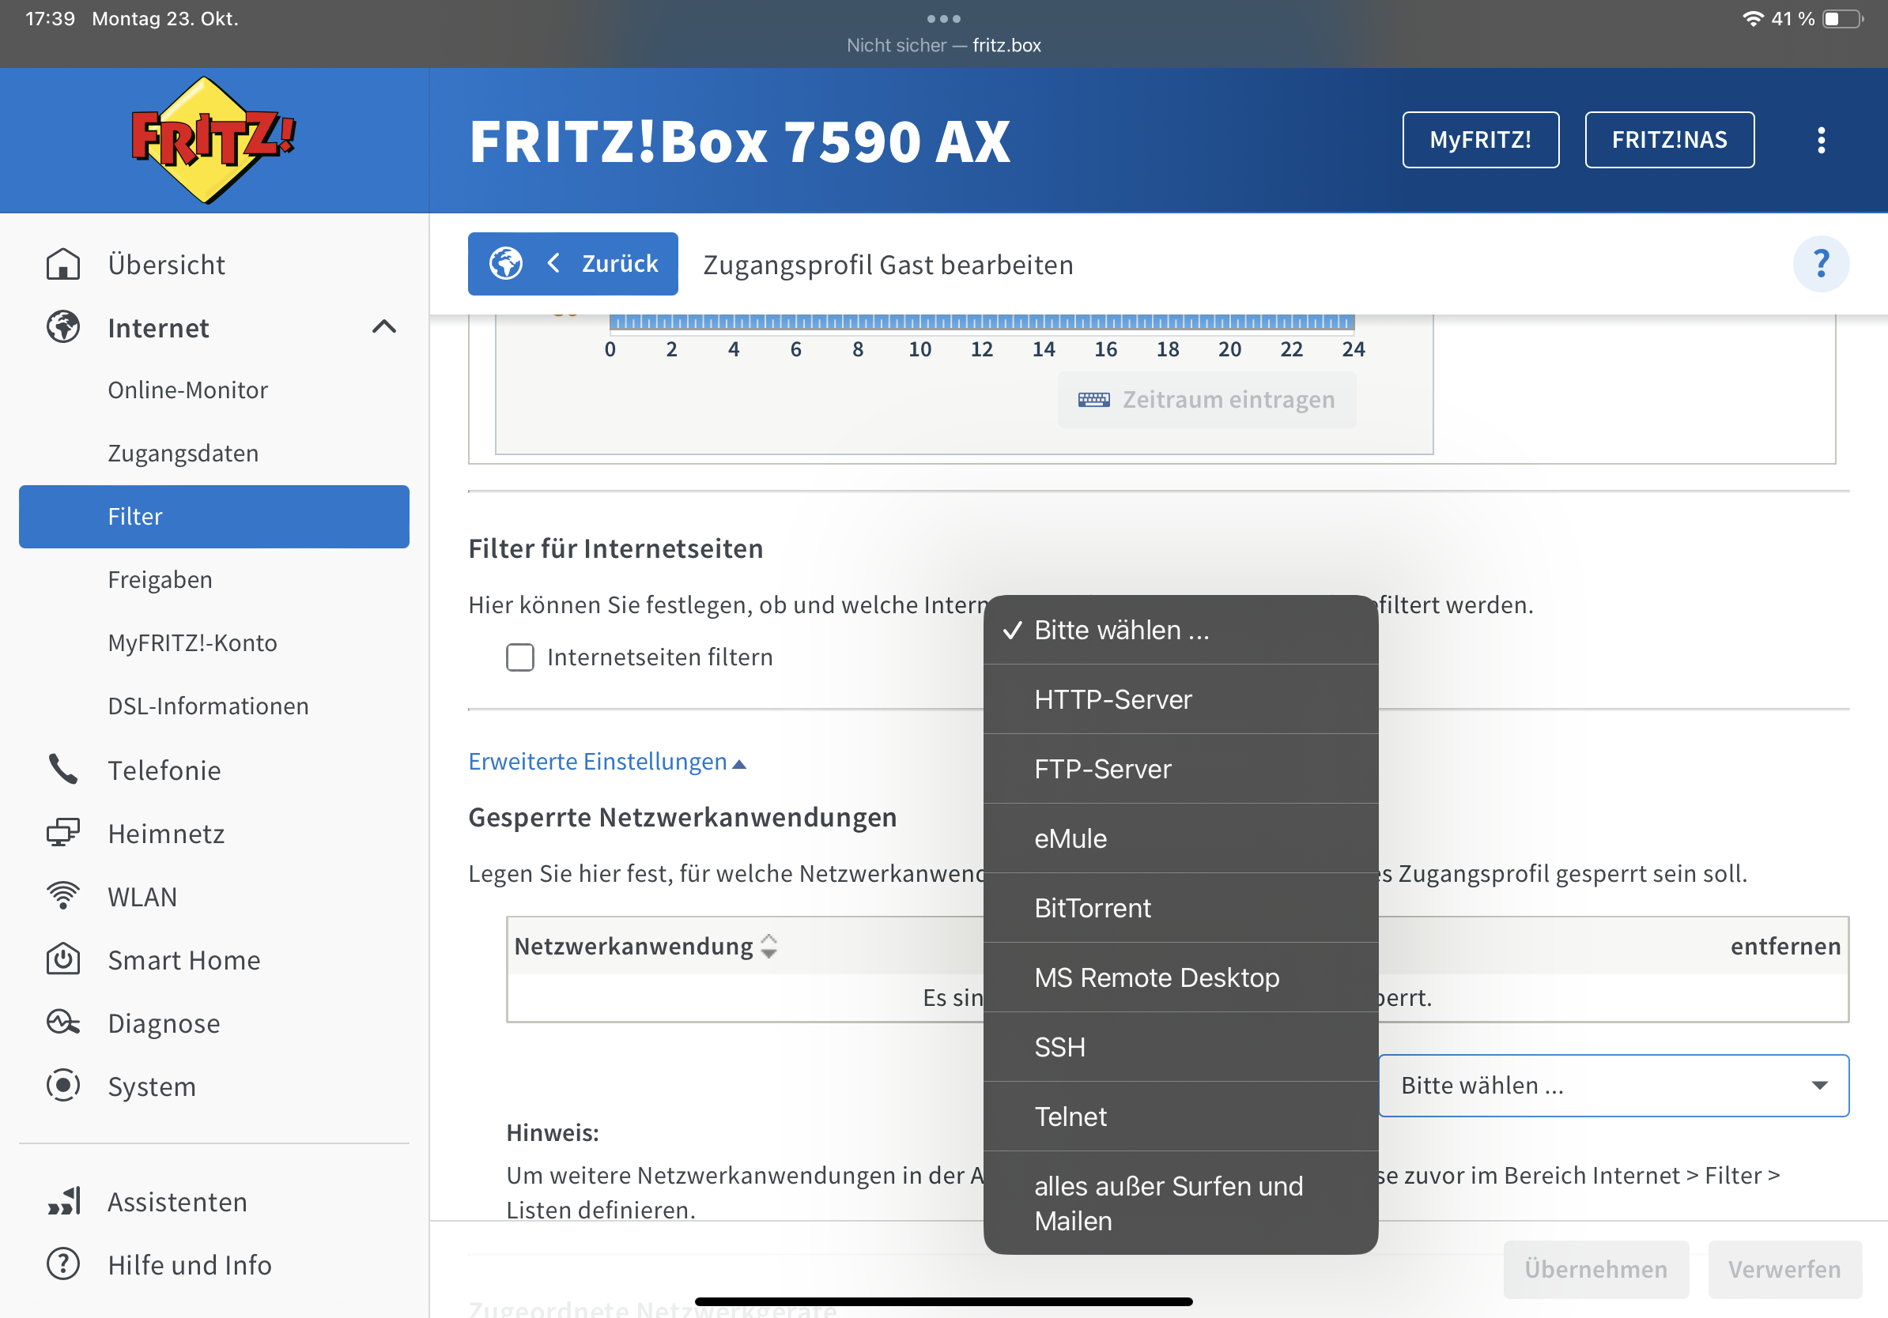The height and width of the screenshot is (1318, 1888).
Task: Click the Telefonie phone icon
Action: point(62,770)
